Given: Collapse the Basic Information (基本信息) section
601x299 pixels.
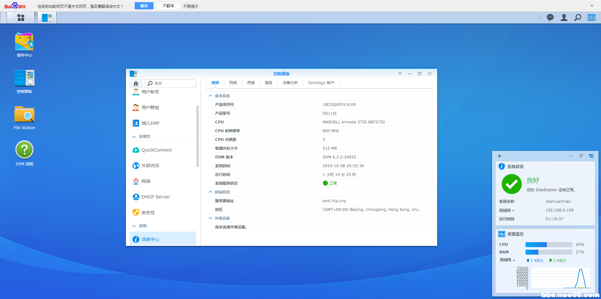Looking at the screenshot, I should (x=210, y=96).
